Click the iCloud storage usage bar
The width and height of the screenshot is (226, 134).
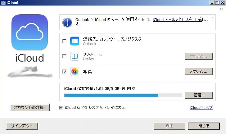(123, 95)
